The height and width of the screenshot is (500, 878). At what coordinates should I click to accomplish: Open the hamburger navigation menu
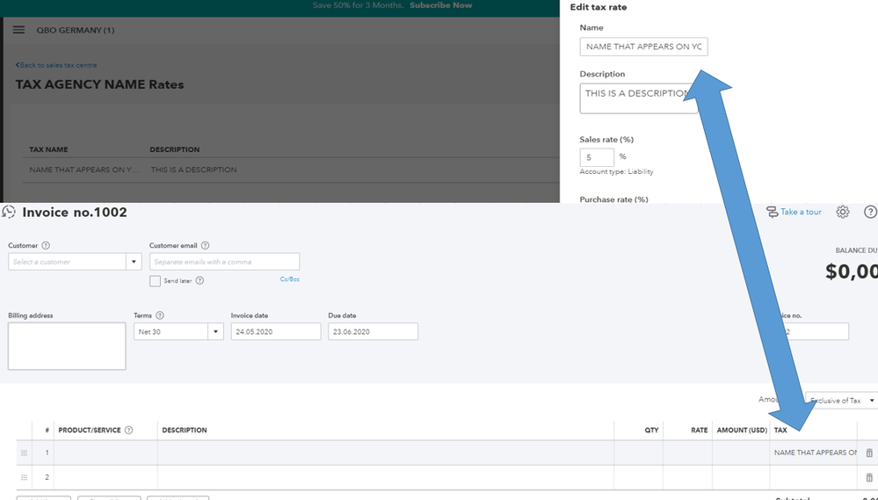[18, 30]
